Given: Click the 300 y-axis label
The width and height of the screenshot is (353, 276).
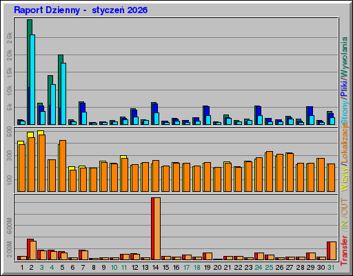Looking at the screenshot, I should tap(10, 156).
